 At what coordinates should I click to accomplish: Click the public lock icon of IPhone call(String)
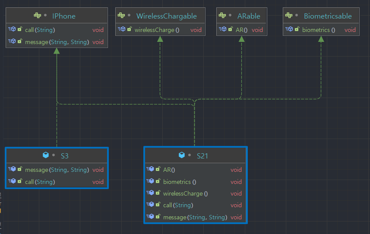pyautogui.click(x=20, y=29)
